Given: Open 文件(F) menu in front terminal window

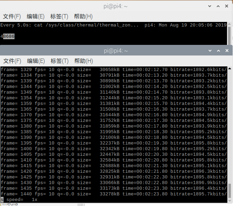Looking at the screenshot, I should (x=12, y=61).
